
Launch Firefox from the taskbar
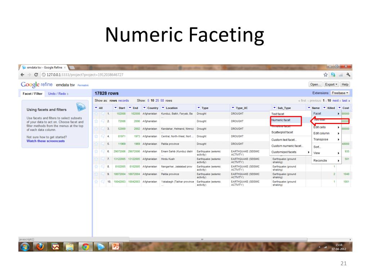40,247
